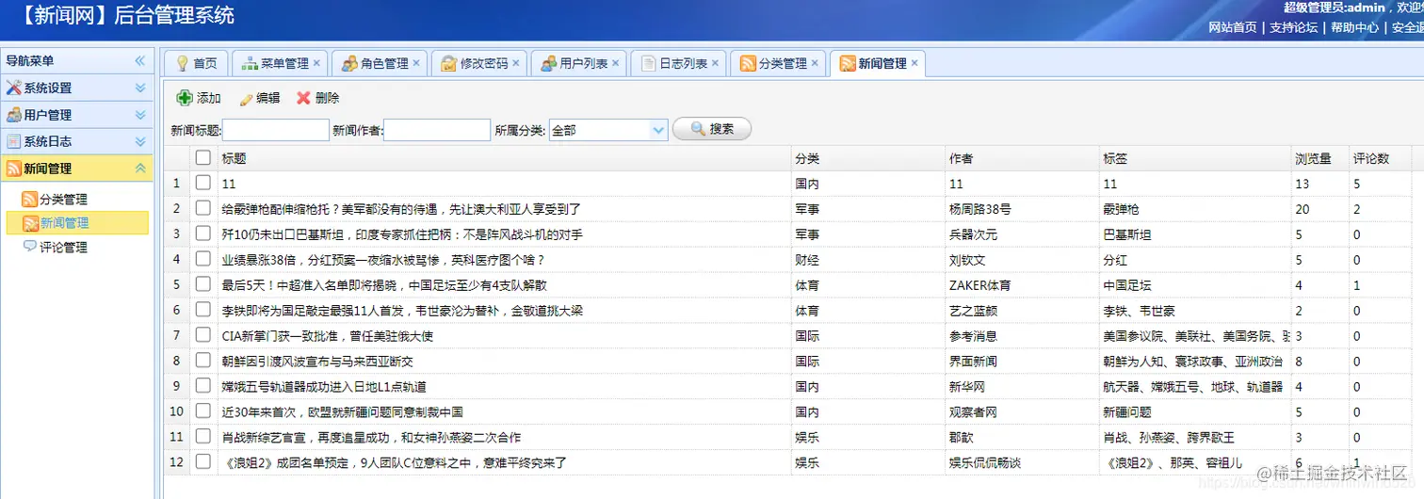Check the row 2 checkbox for 给霰弹枪配伸缩枪托

202,209
